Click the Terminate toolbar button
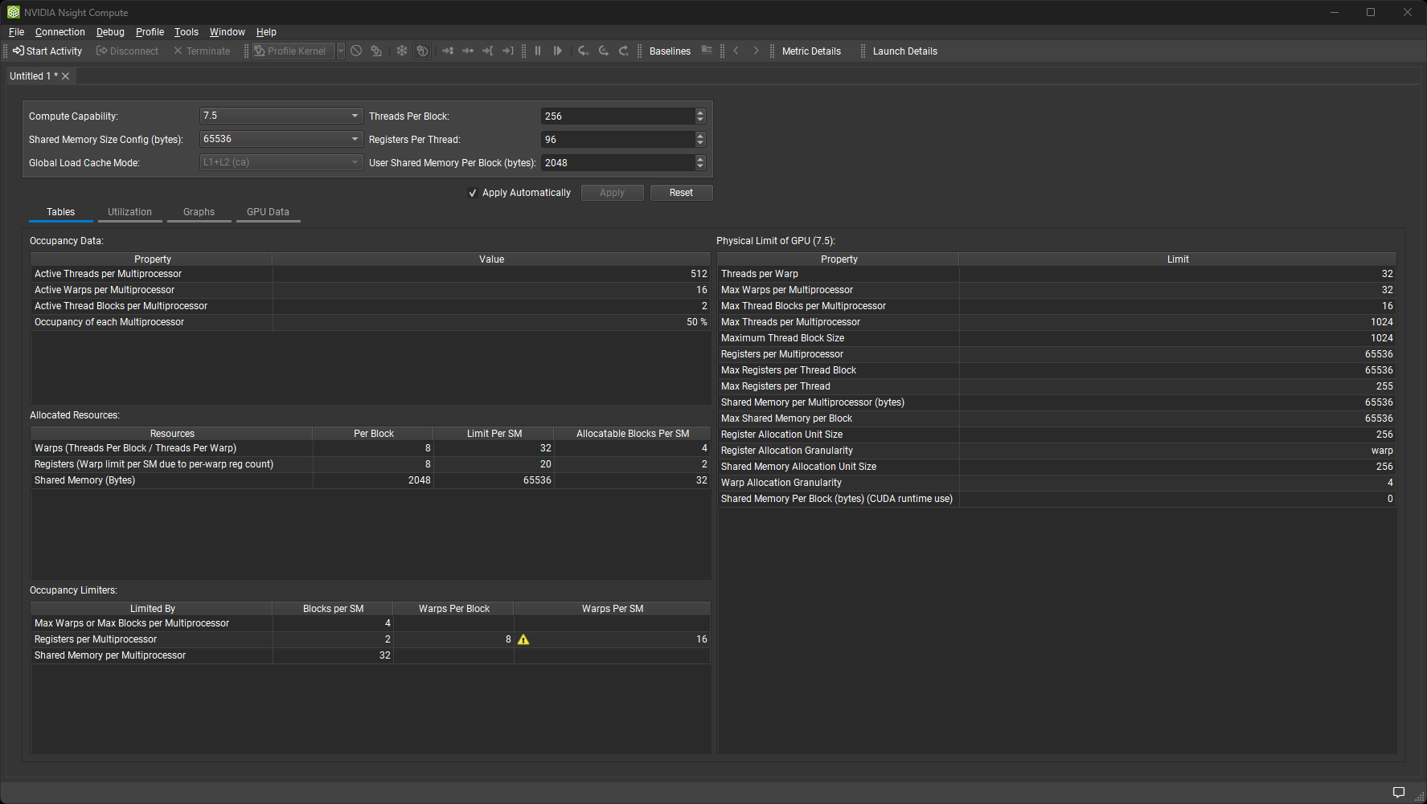 202,51
